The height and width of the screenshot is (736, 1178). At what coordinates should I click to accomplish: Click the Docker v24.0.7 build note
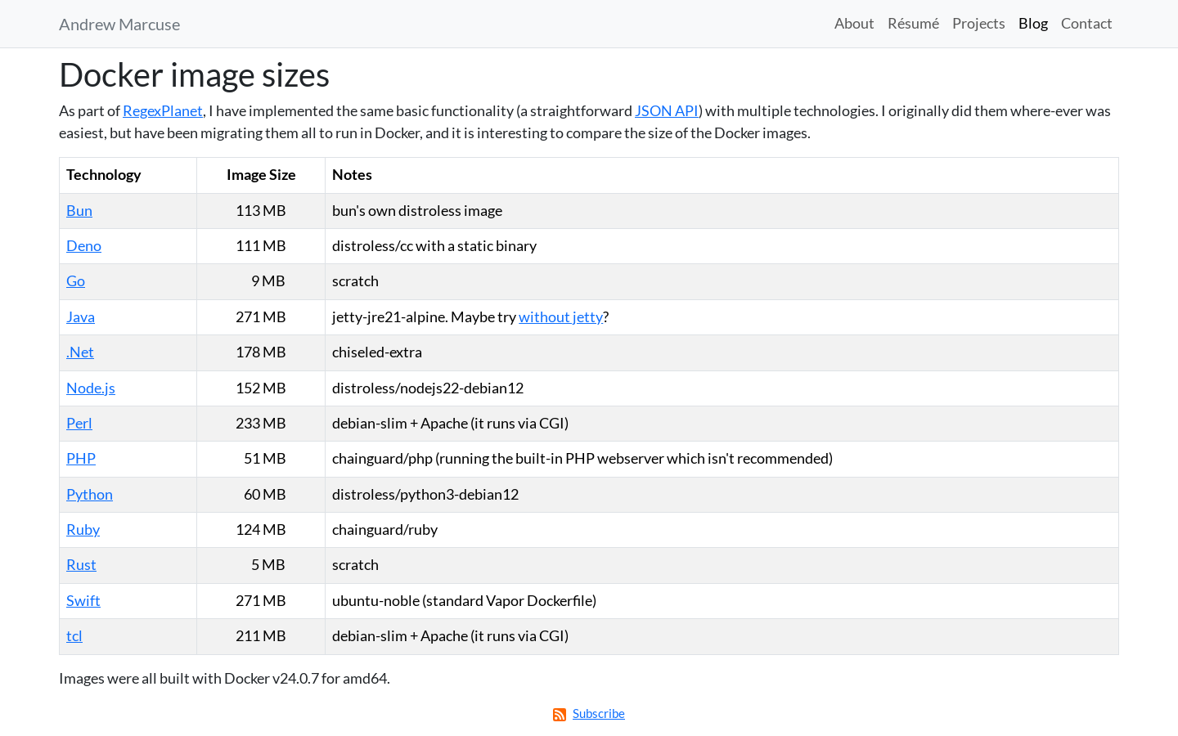224,679
